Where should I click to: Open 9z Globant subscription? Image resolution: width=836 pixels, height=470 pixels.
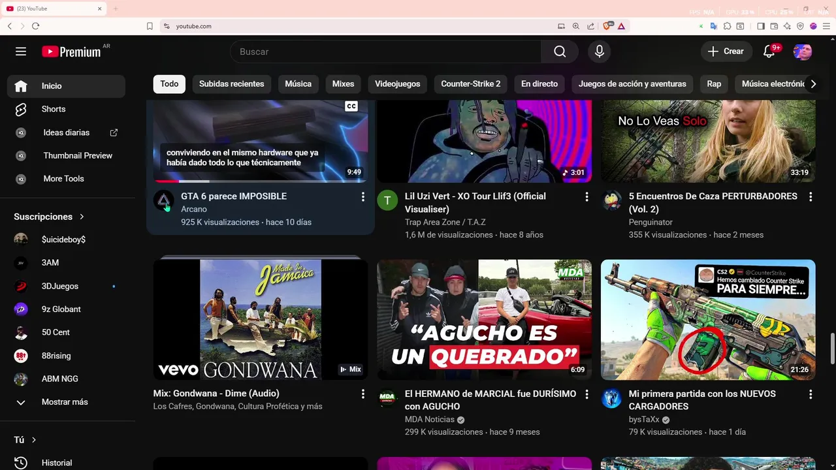(66, 309)
